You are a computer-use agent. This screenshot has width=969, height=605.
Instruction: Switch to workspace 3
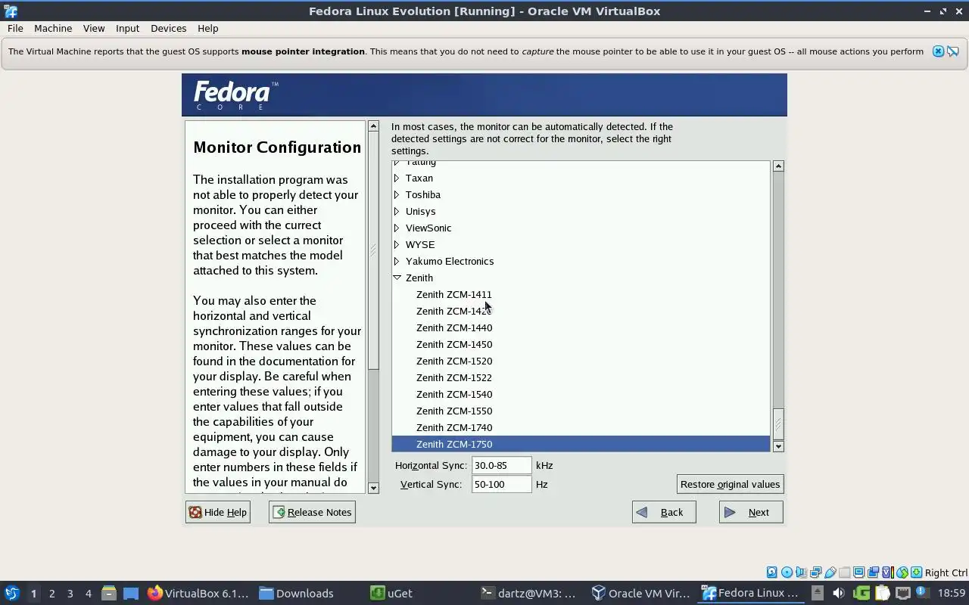(70, 593)
